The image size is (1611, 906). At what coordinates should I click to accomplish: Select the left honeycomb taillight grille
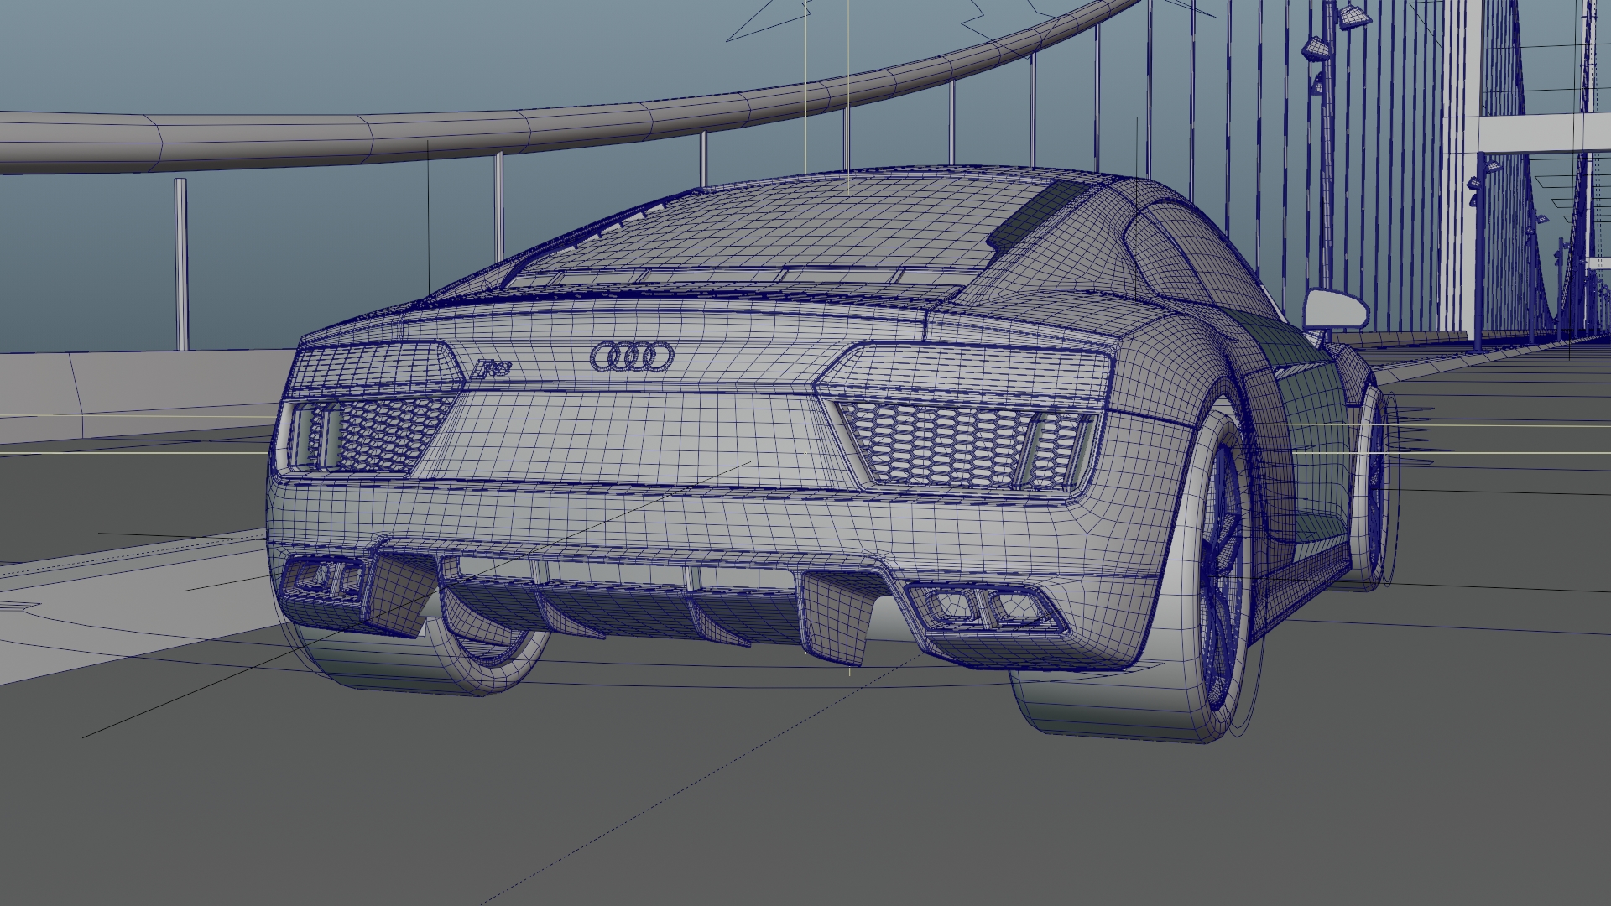click(369, 435)
